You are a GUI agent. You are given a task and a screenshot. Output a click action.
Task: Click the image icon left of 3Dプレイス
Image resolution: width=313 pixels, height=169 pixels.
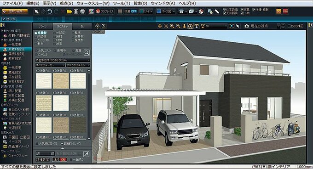(x=91, y=11)
